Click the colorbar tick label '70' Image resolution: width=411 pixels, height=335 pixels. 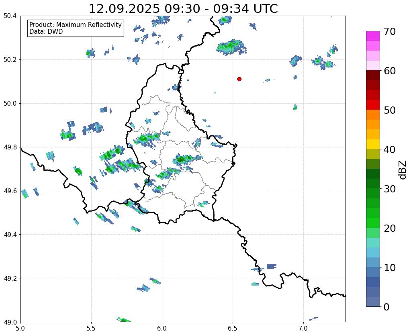390,31
